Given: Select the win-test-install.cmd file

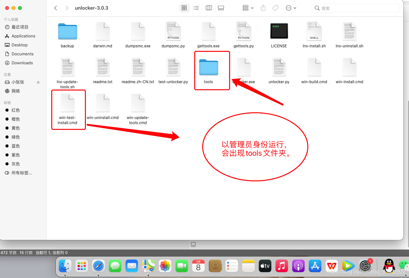Looking at the screenshot, I should coord(67,103).
